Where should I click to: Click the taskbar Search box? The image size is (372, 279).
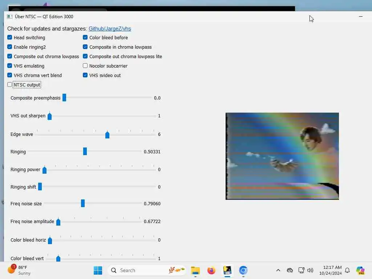coord(147,270)
